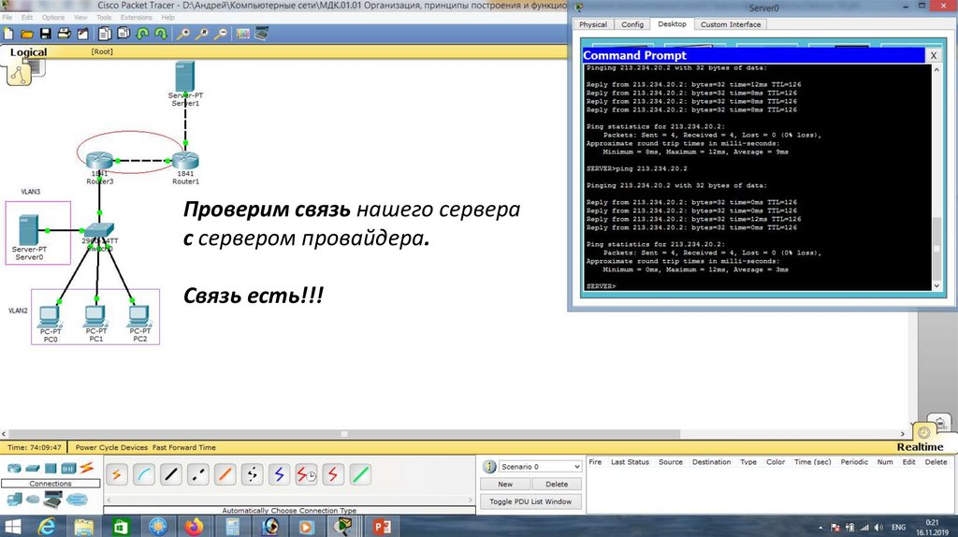Click the Zoom Out magnifier icon
The width and height of the screenshot is (958, 537).
(221, 34)
